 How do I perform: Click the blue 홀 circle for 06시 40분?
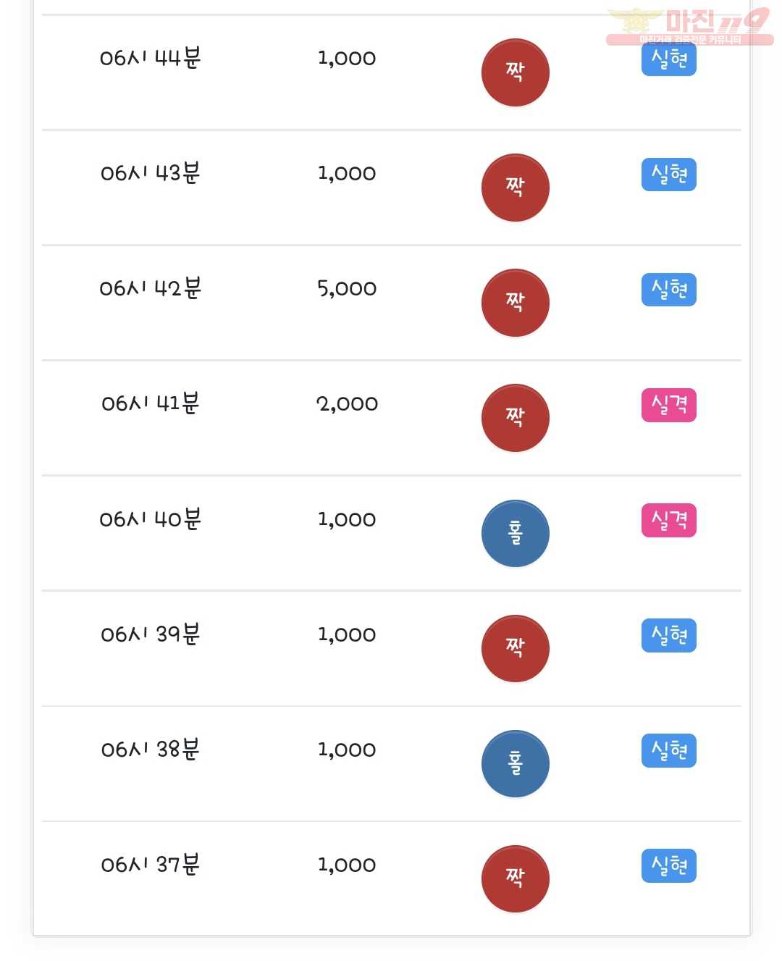(516, 534)
